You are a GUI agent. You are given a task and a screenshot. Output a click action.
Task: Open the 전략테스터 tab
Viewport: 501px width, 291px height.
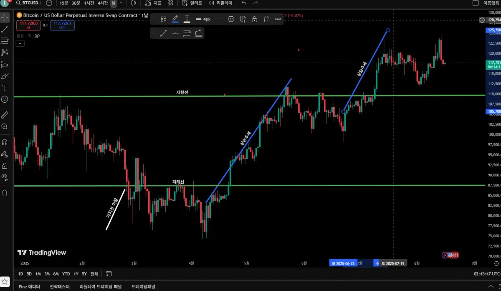59,287
